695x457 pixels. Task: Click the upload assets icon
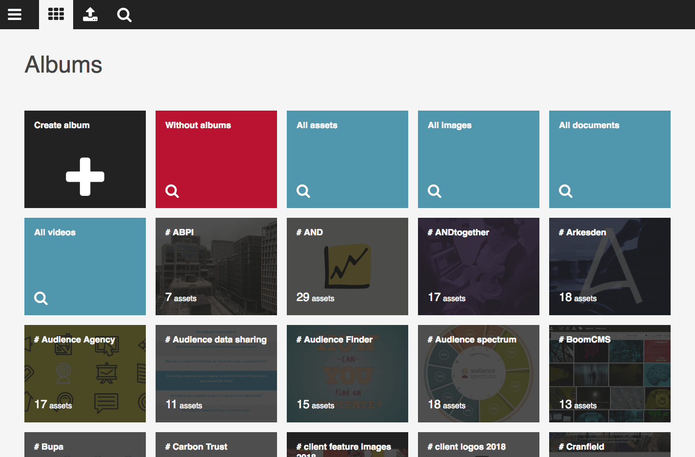[x=90, y=15]
